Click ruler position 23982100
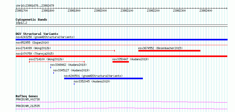Screen dimensions: 235x112 tap(127, 11)
